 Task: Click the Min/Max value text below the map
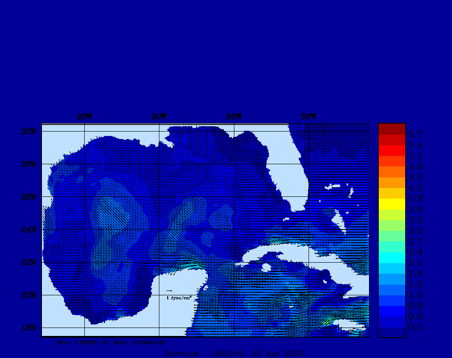(x=112, y=342)
